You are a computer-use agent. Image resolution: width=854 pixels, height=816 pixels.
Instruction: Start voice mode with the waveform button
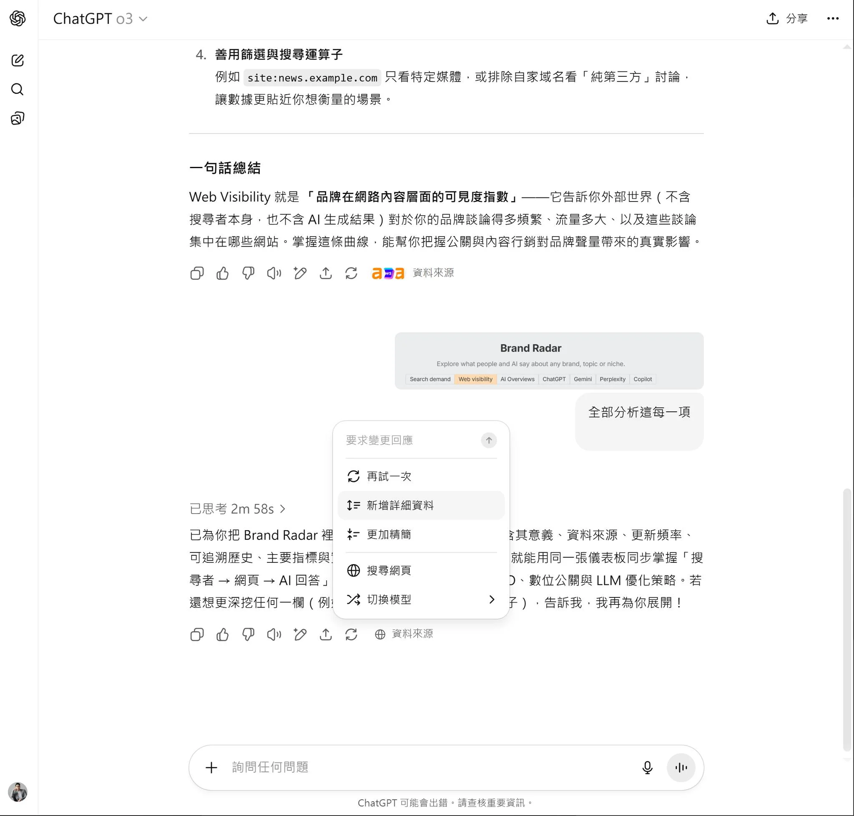pyautogui.click(x=681, y=767)
